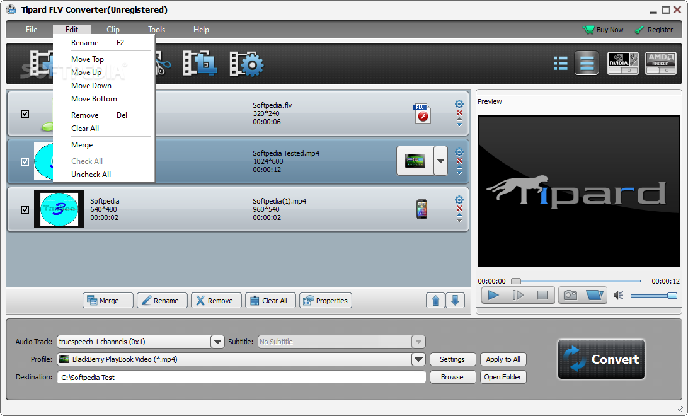Select the Softpedia(1).mp4 thumbnail

point(59,209)
